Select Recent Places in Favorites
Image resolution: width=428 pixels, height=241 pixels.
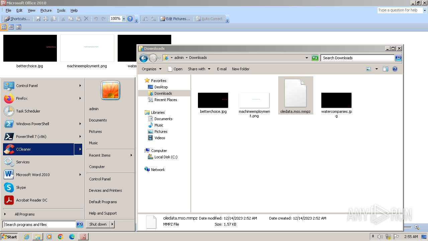tap(166, 100)
